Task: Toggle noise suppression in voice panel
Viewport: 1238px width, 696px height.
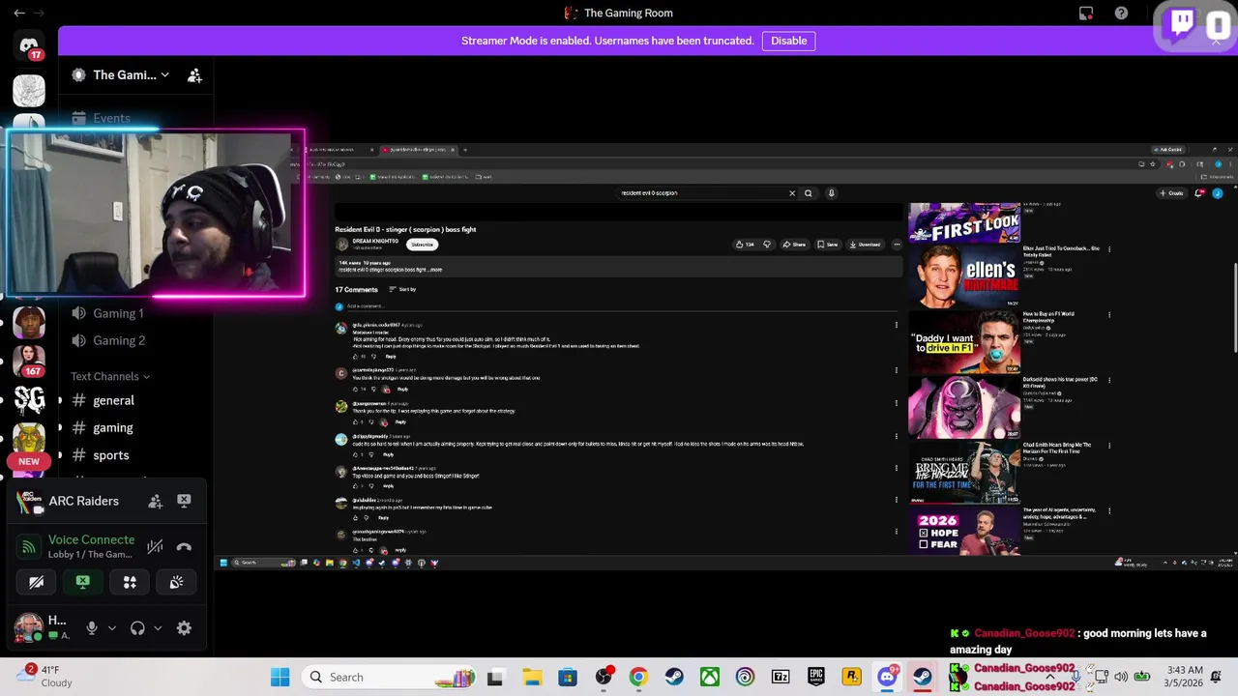Action: pos(155,547)
